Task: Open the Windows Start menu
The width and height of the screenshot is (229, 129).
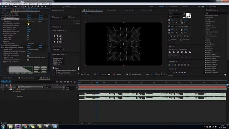Action: [x=3, y=126]
